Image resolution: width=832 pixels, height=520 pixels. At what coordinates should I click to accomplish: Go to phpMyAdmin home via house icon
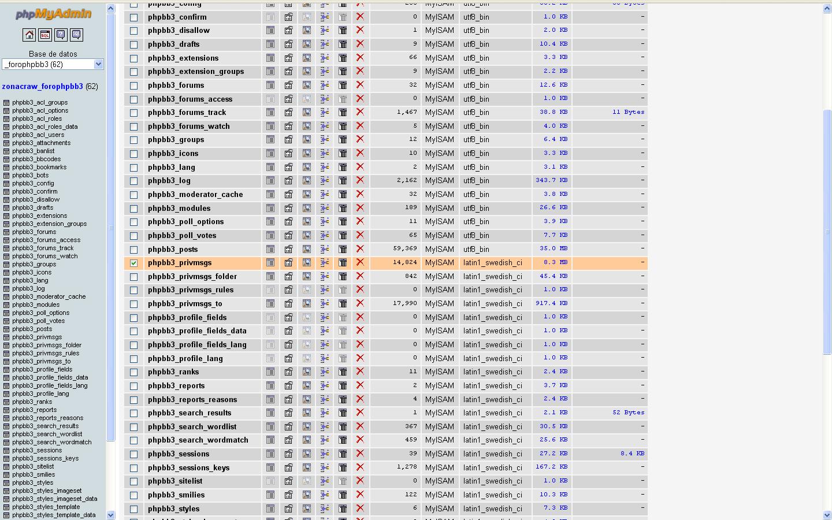point(29,35)
